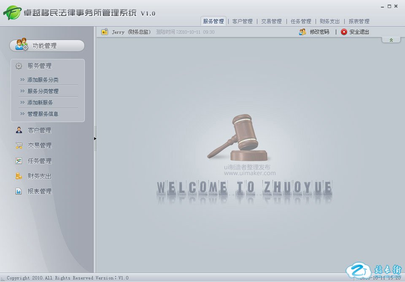
Task: Click the 交易管理 sidebar icon
Action: click(x=19, y=146)
